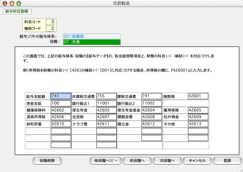Select the 給与科目登録 tab
Image resolution: width=243 pixels, height=172 pixels.
click(17, 12)
